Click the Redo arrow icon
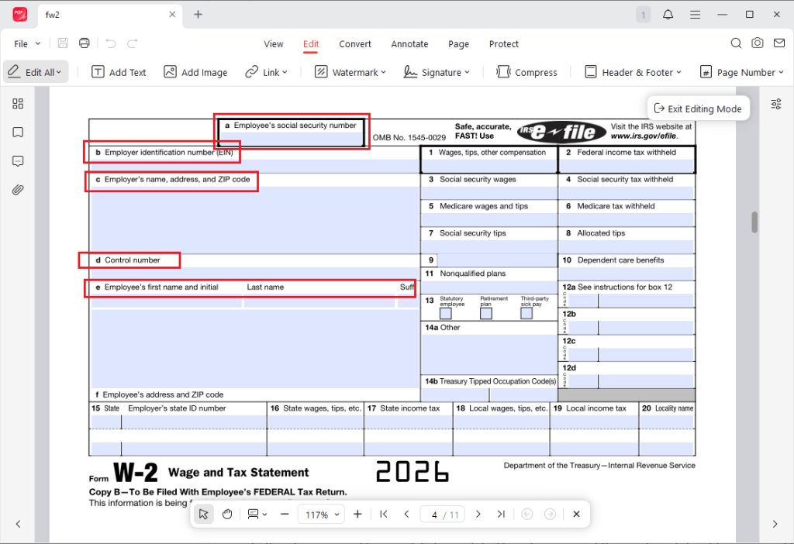This screenshot has width=794, height=544. [132, 43]
